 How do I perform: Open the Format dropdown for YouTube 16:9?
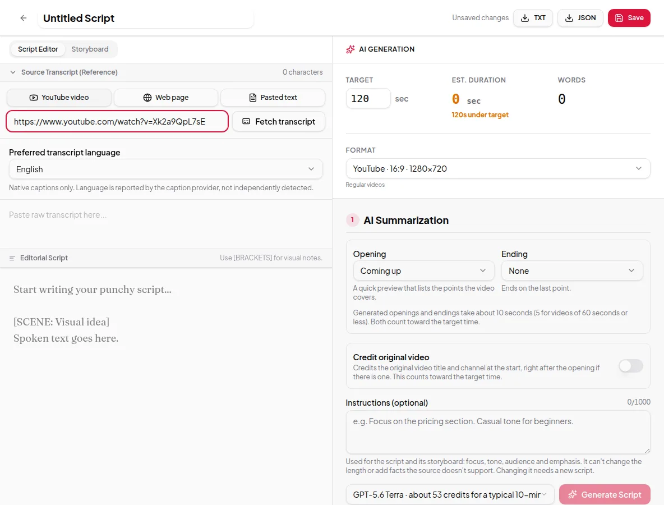(x=497, y=169)
